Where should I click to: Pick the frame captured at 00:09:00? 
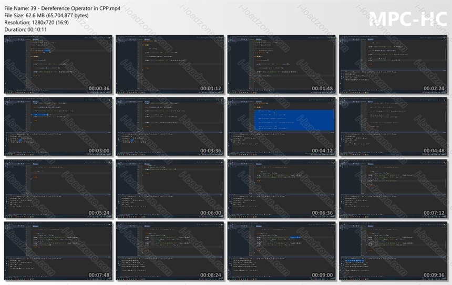pos(281,251)
